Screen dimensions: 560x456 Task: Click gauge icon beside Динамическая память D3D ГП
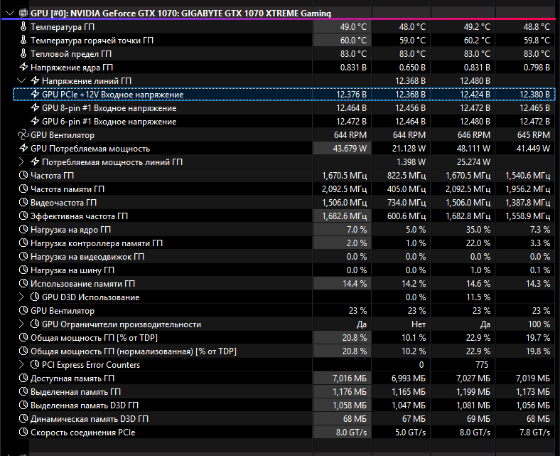tap(23, 418)
